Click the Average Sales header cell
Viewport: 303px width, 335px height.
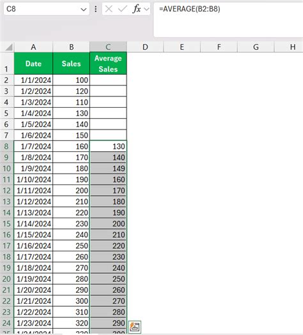point(108,63)
